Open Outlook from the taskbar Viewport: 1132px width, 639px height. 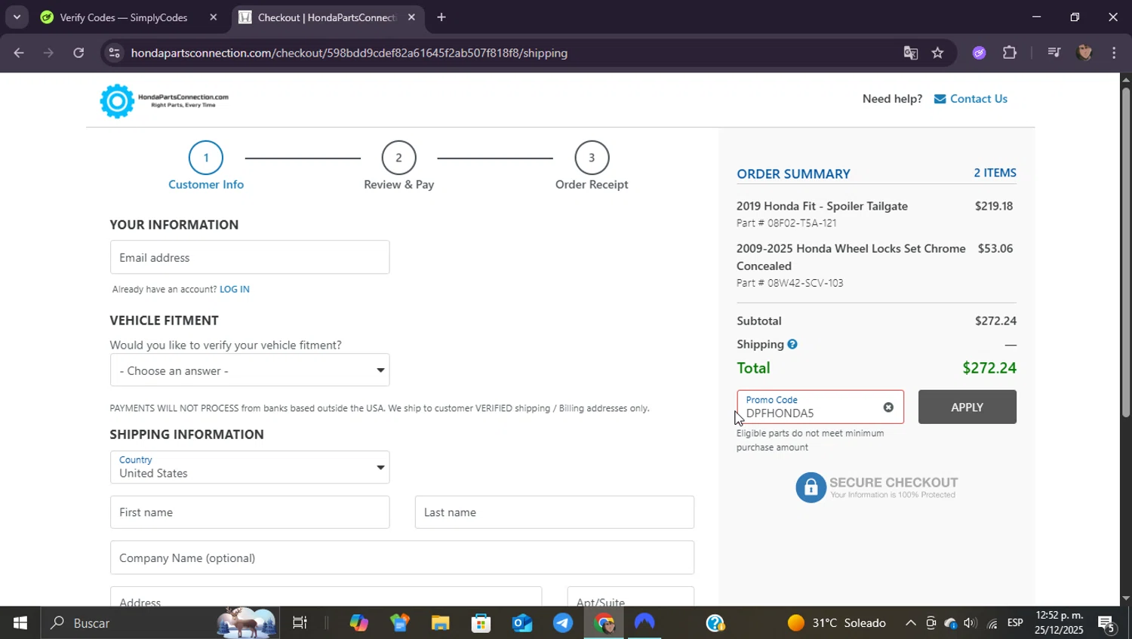pyautogui.click(x=521, y=623)
